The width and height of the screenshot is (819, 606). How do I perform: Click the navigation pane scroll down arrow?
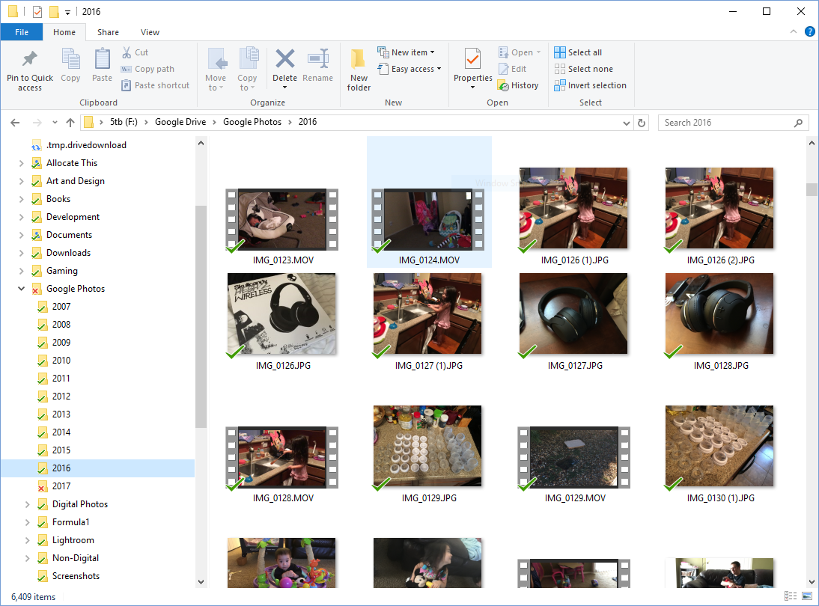point(201,581)
